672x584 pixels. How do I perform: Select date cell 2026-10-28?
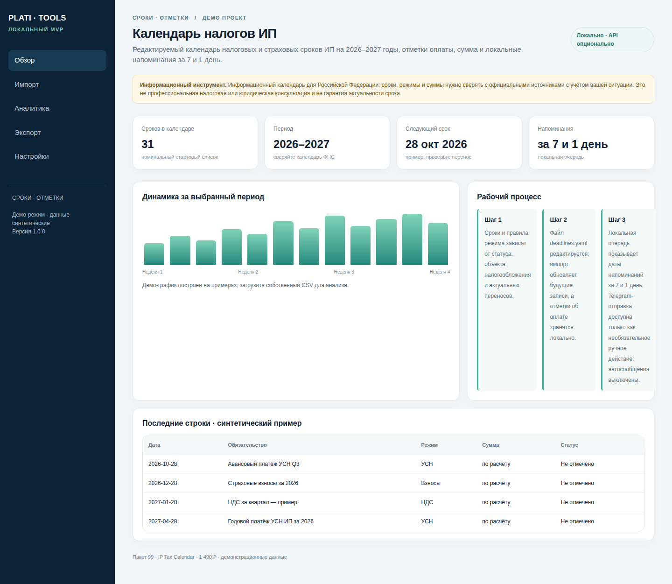pyautogui.click(x=163, y=464)
